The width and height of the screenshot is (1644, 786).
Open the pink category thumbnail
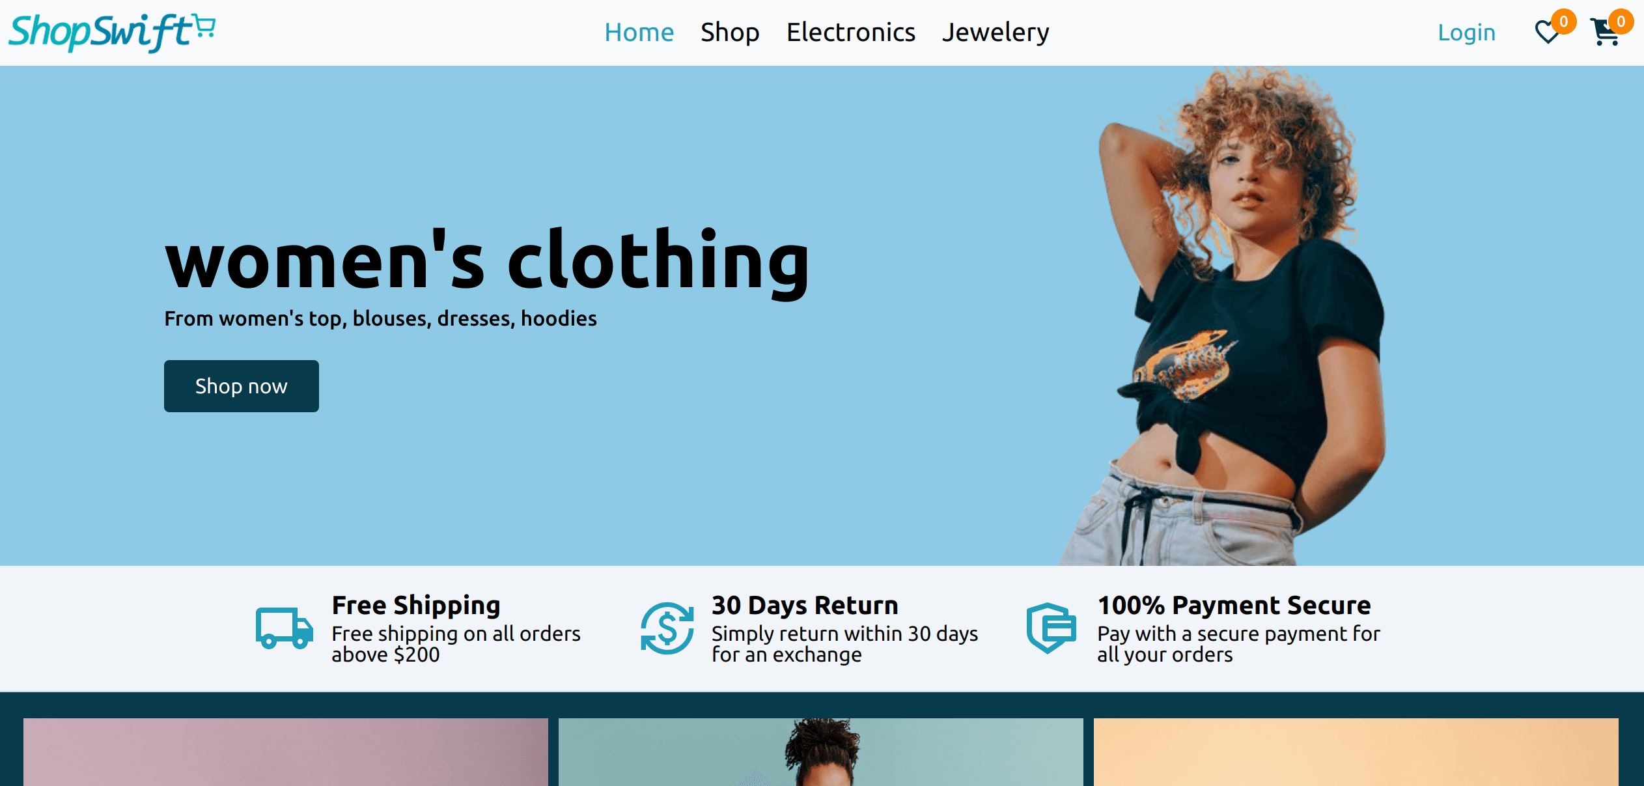286,752
